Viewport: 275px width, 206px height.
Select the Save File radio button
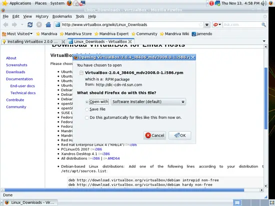click(86, 110)
